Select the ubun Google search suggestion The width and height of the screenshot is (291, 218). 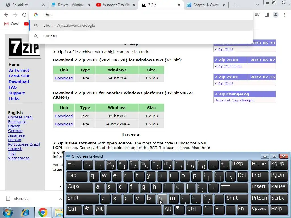141,25
